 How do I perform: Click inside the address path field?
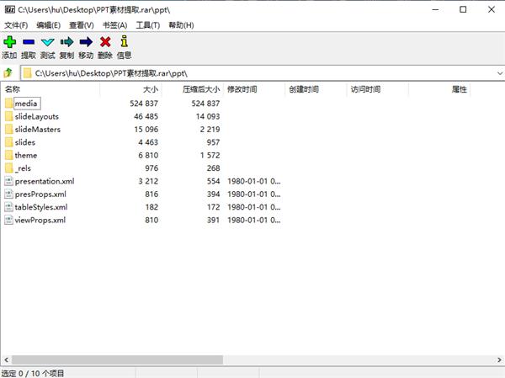click(x=252, y=73)
